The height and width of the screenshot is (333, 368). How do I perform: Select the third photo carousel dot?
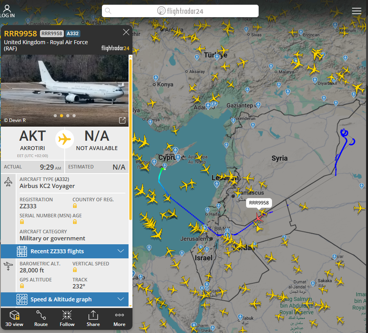(68, 116)
